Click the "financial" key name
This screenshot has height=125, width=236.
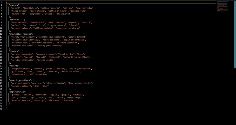tap(15, 20)
